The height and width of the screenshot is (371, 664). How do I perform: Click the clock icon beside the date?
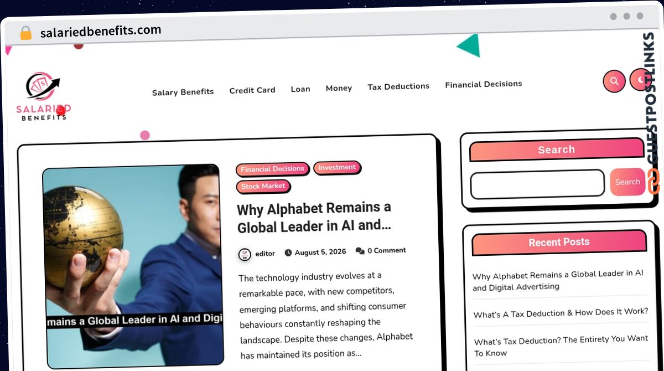click(288, 253)
